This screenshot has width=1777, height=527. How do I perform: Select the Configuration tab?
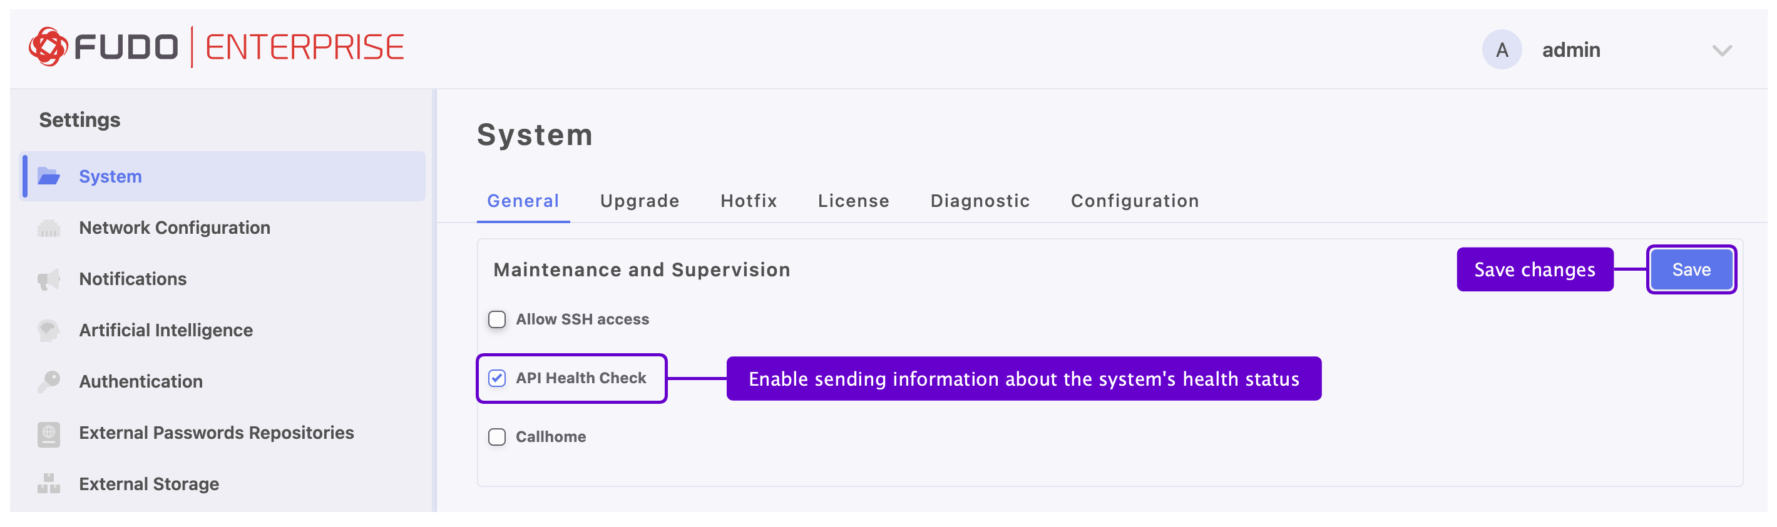click(x=1134, y=201)
